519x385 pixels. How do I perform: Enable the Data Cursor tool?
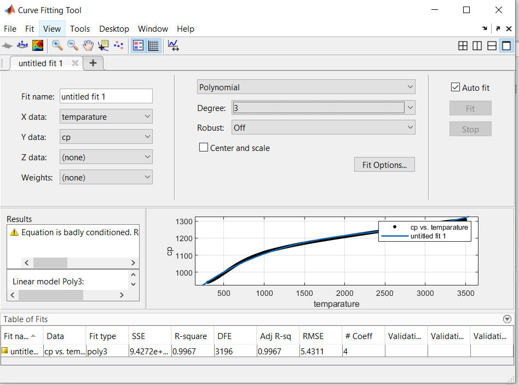pos(103,45)
